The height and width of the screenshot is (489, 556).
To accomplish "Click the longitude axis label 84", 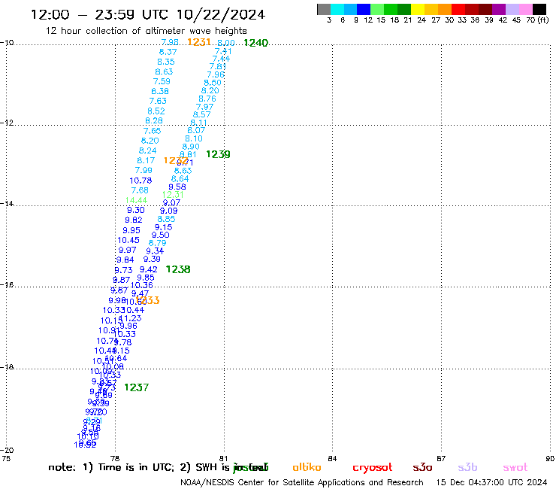I will 332,459.
